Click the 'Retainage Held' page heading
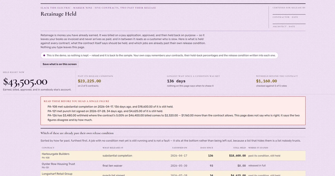 [x=58, y=14]
